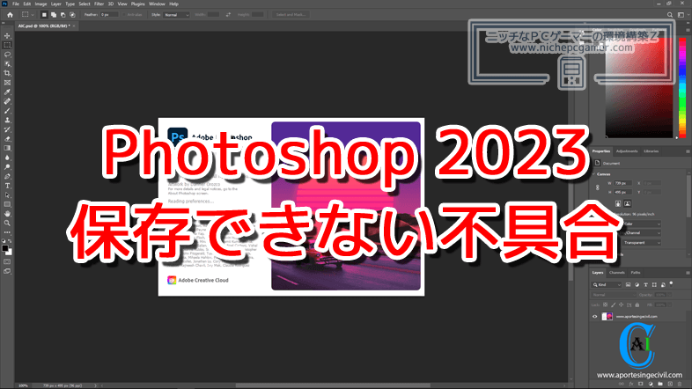Image resolution: width=692 pixels, height=389 pixels.
Task: Switch to the Channels tab
Action: coord(616,273)
